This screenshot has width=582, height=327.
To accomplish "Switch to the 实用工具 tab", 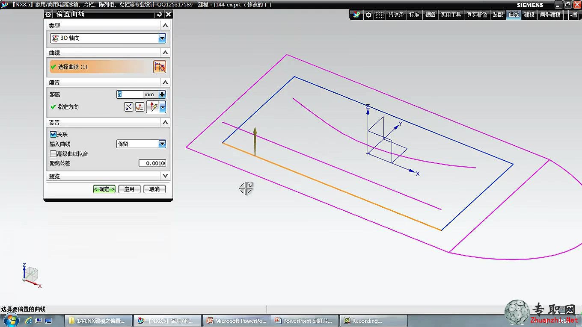I will 451,15.
